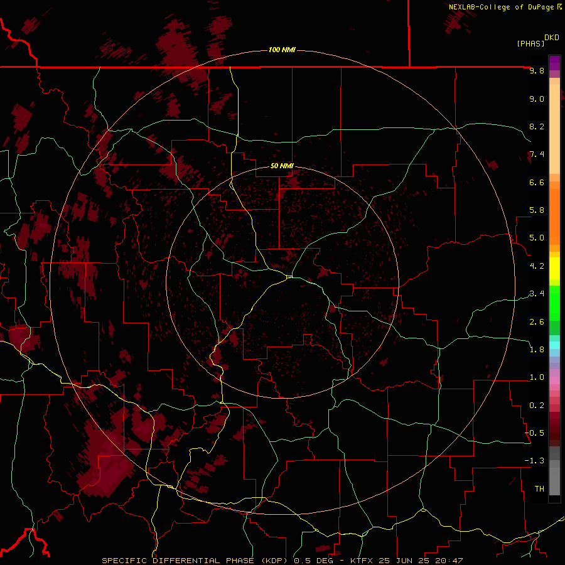565x565 pixels.
Task: Click the 2.6 legend value
Action: [537, 322]
